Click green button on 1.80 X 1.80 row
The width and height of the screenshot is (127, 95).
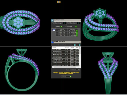tap(77, 32)
